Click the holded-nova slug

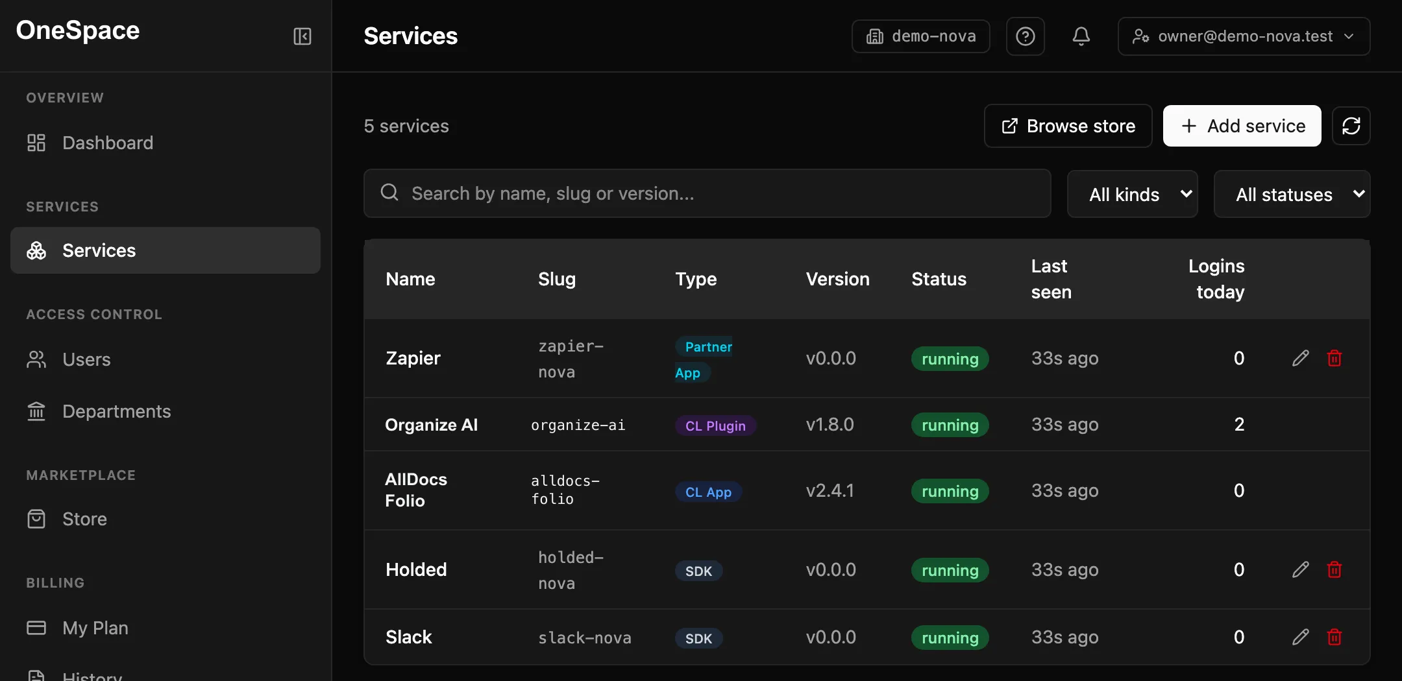pyautogui.click(x=571, y=570)
